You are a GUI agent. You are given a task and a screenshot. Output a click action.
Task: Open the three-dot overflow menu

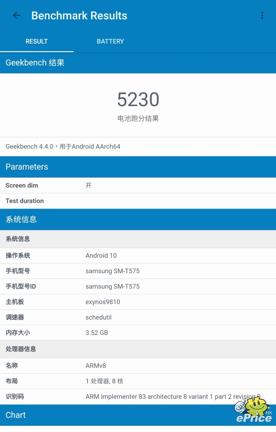[262, 15]
